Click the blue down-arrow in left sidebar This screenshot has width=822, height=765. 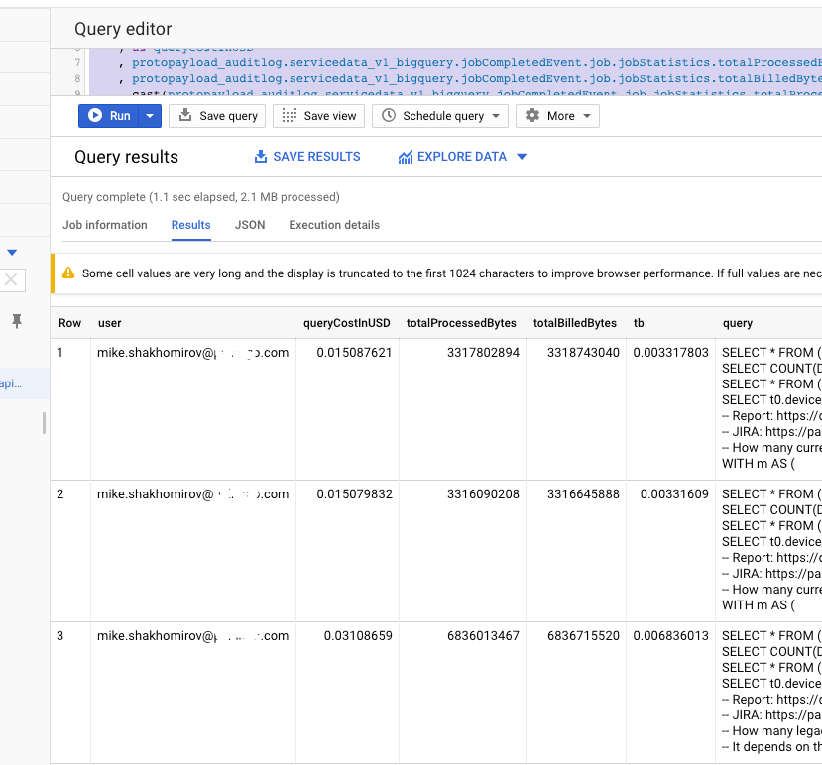[x=12, y=253]
